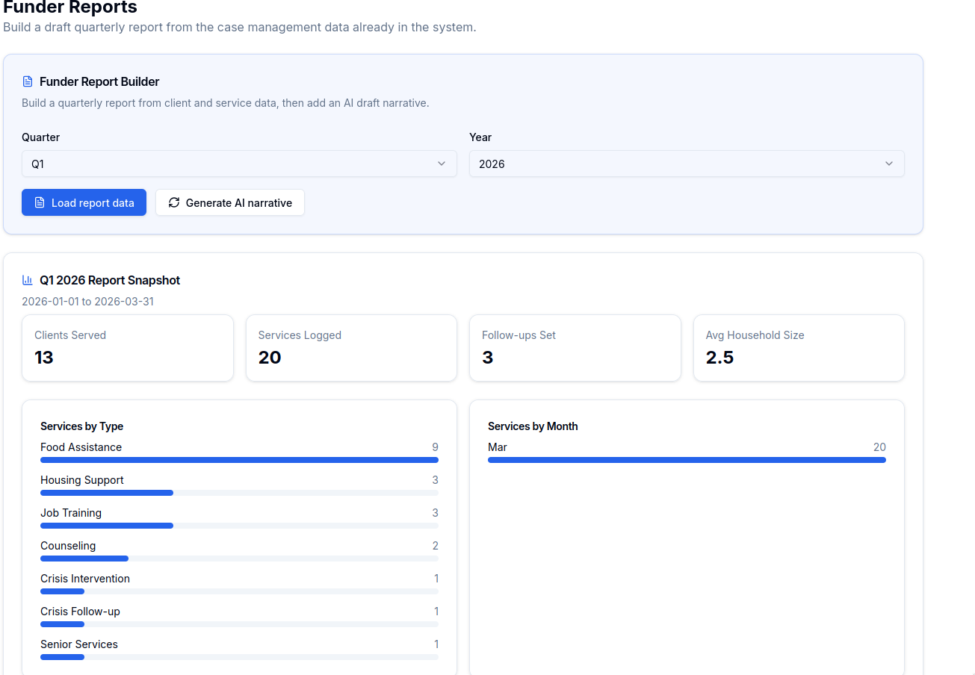Open the Year dropdown showing 2026

pos(686,164)
